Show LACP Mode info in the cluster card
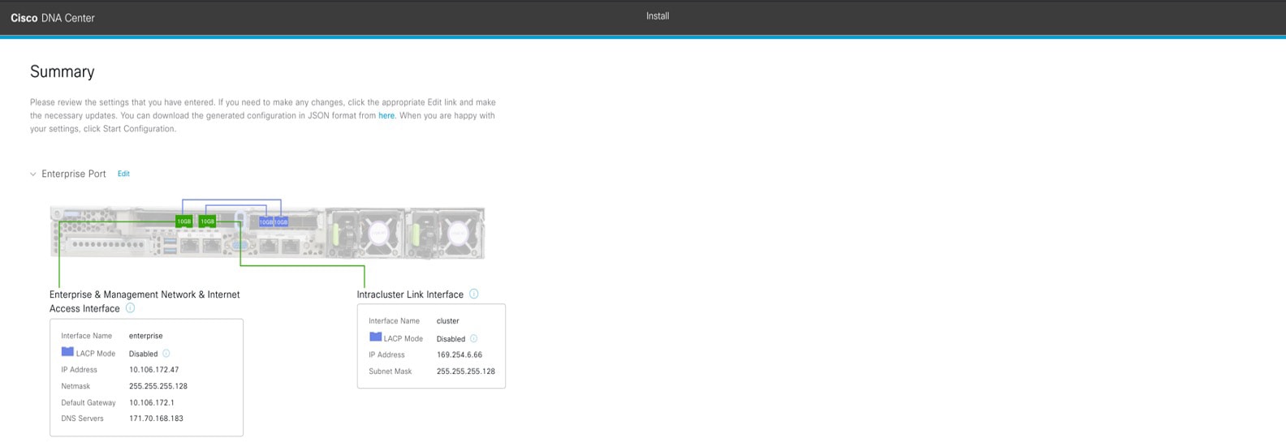Viewport: 1286px width, 447px height. [474, 339]
